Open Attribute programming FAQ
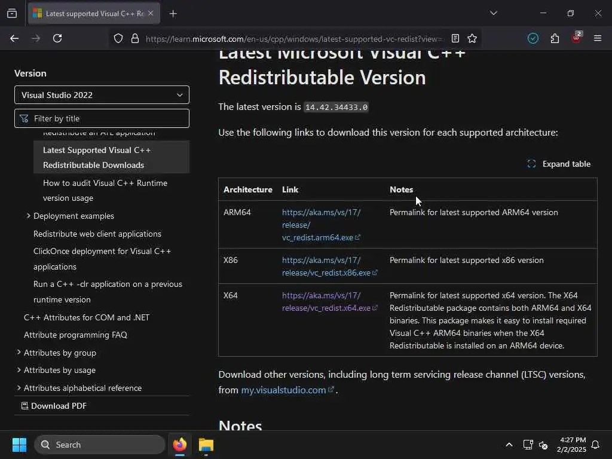This screenshot has width=612, height=459. [x=75, y=335]
